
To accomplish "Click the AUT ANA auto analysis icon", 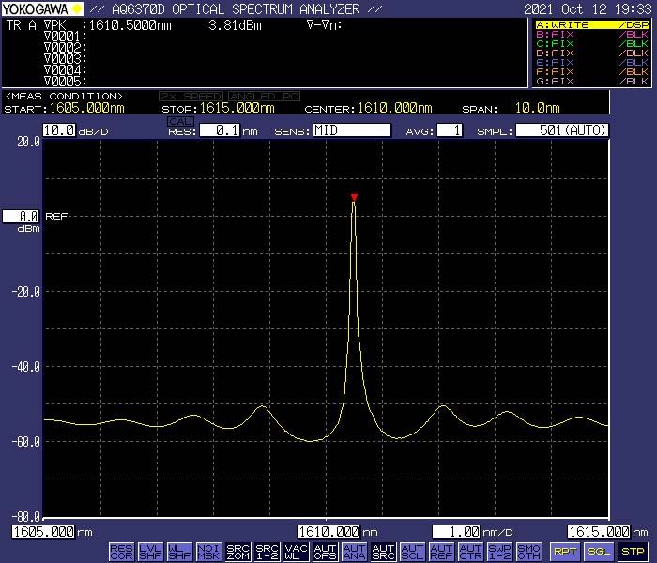I will [354, 551].
